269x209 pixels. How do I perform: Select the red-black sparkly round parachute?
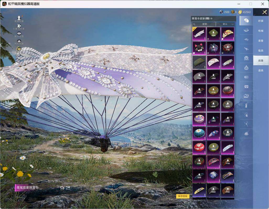point(228,91)
